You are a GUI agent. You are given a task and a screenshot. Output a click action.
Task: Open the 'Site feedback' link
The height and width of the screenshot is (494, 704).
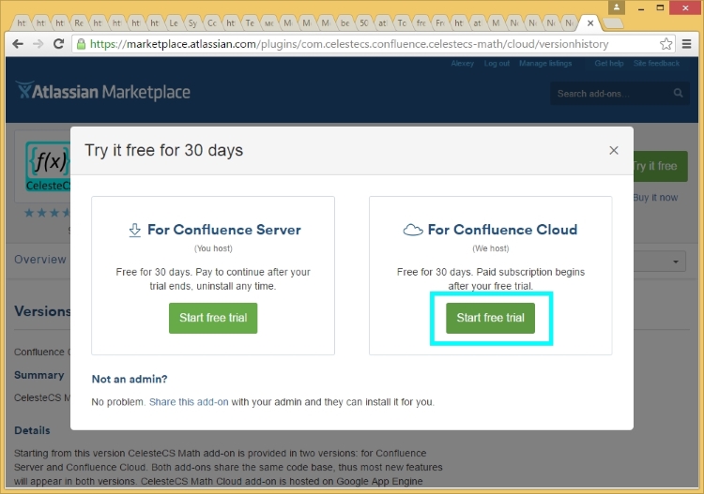coord(656,63)
